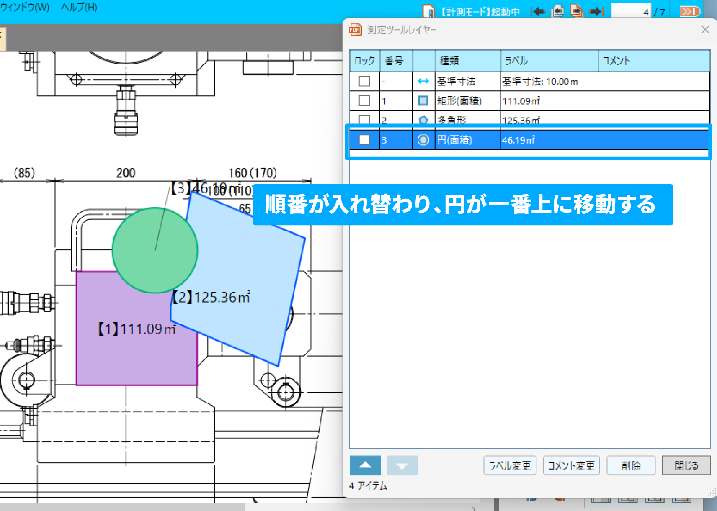Toggle lock checkbox for rectangle row 1
This screenshot has height=511, width=717.
364,101
